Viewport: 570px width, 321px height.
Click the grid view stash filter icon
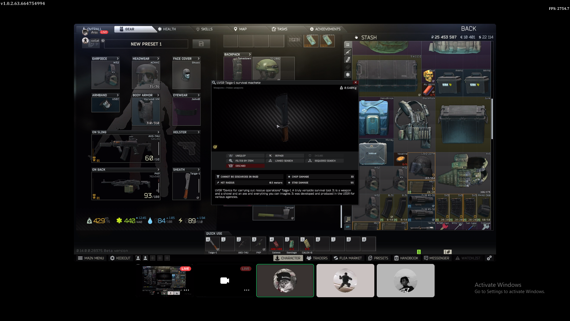coord(348,45)
